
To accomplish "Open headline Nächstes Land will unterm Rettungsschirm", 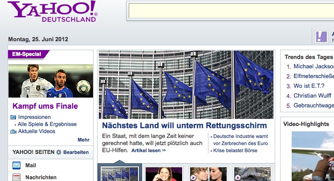I will point(184,126).
